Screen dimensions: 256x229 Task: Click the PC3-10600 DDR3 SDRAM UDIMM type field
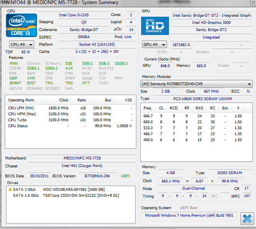click(203, 99)
